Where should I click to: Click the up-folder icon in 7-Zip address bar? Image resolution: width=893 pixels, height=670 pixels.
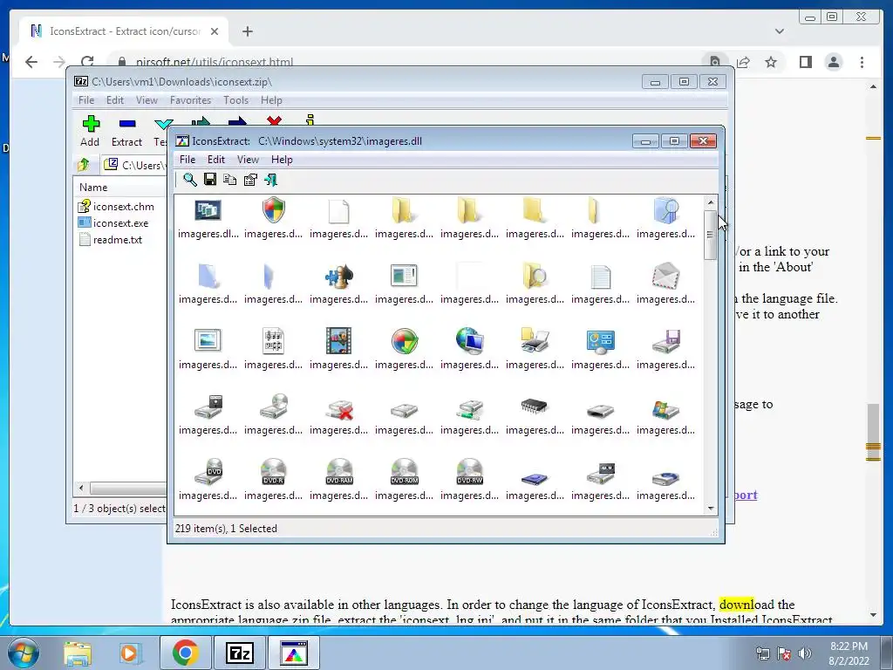tap(84, 165)
